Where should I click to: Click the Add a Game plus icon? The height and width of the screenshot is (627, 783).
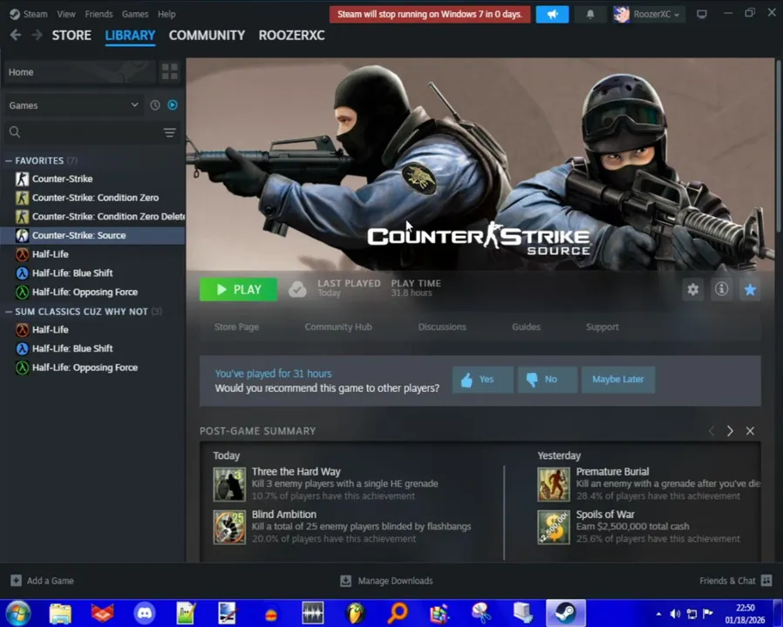(x=16, y=580)
